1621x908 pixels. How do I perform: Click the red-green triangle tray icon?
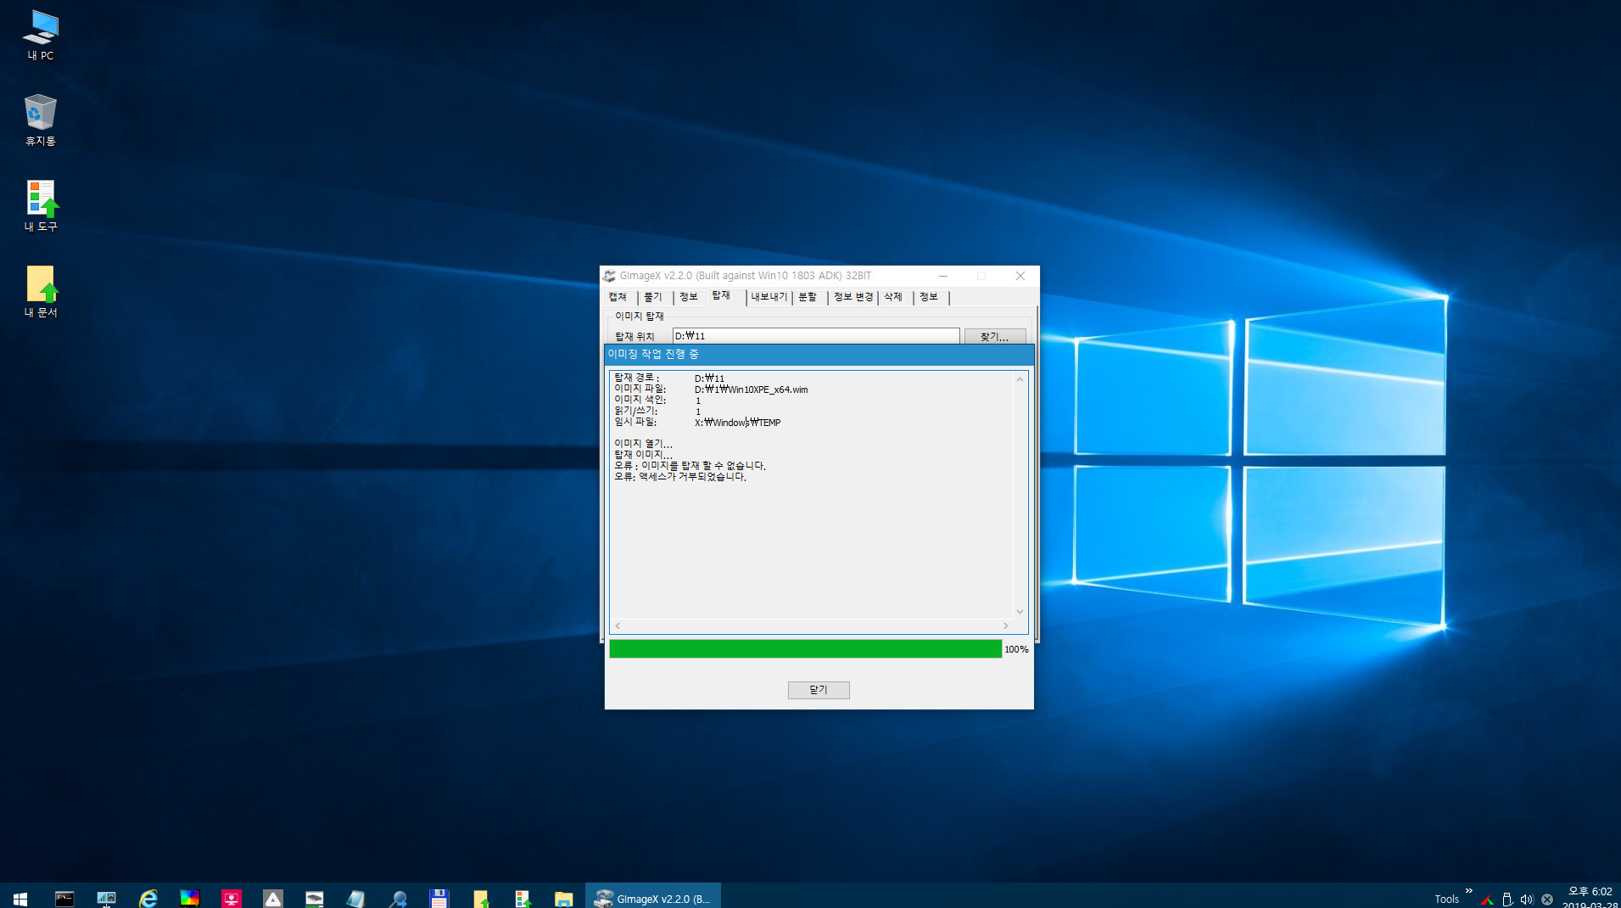click(1487, 900)
